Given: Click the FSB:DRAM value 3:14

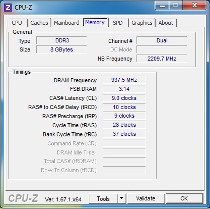Looking at the screenshot, I should [x=124, y=89].
